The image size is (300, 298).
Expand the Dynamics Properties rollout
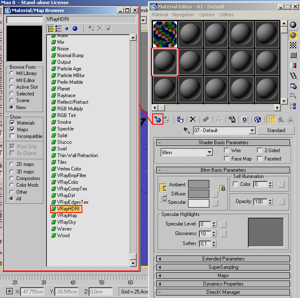(x=223, y=284)
